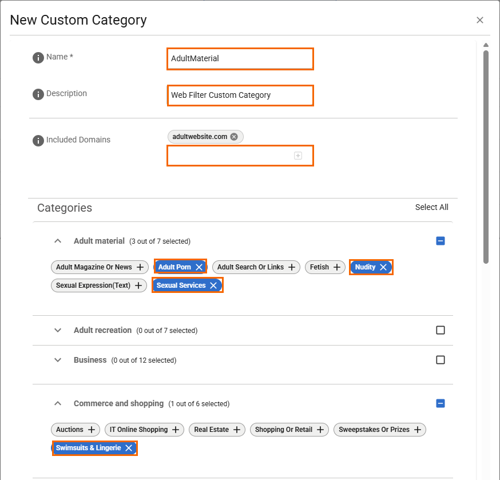Check the Business group checkbox

pos(441,360)
